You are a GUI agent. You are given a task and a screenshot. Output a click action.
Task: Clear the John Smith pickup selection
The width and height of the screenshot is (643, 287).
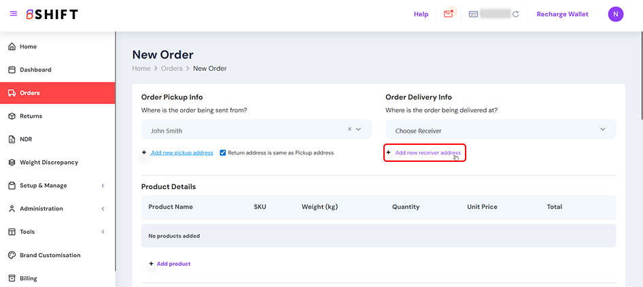click(x=349, y=129)
